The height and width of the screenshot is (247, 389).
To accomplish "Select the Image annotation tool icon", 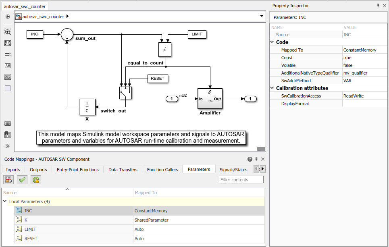I will [x=8, y=77].
